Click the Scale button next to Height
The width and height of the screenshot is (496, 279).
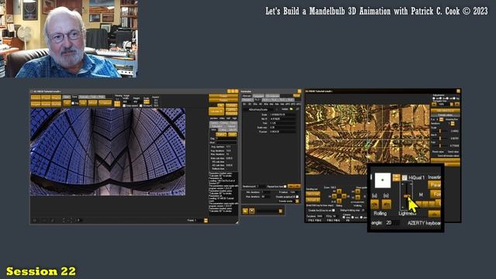(x=146, y=102)
